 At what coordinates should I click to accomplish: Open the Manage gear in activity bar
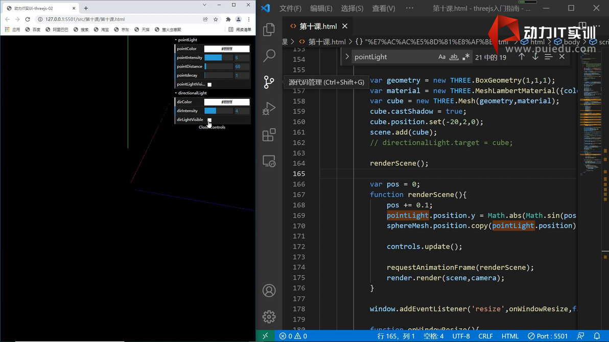pyautogui.click(x=269, y=317)
